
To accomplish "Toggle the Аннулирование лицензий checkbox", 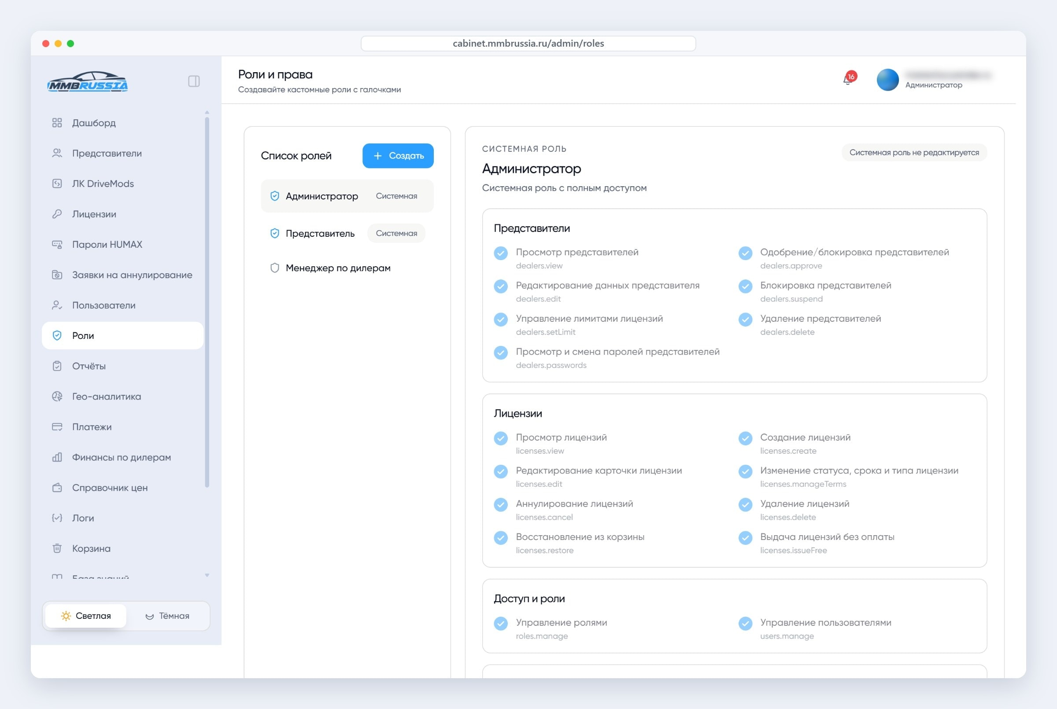I will pos(500,505).
